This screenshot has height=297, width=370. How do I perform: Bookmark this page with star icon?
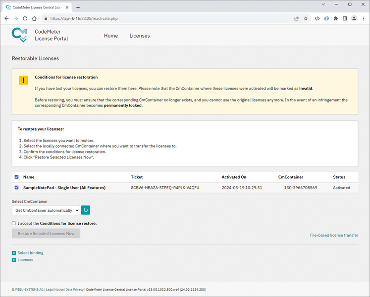point(306,18)
